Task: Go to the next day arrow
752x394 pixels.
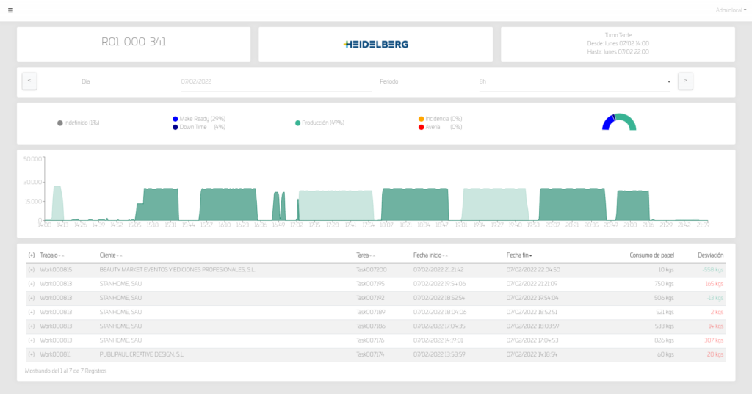Action: (685, 81)
